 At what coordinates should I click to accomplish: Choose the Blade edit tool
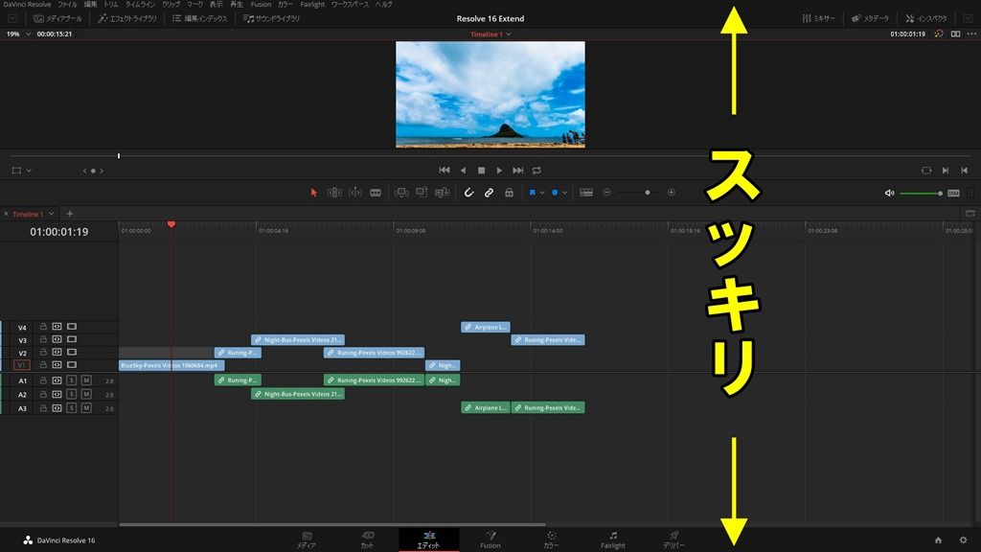click(x=376, y=193)
